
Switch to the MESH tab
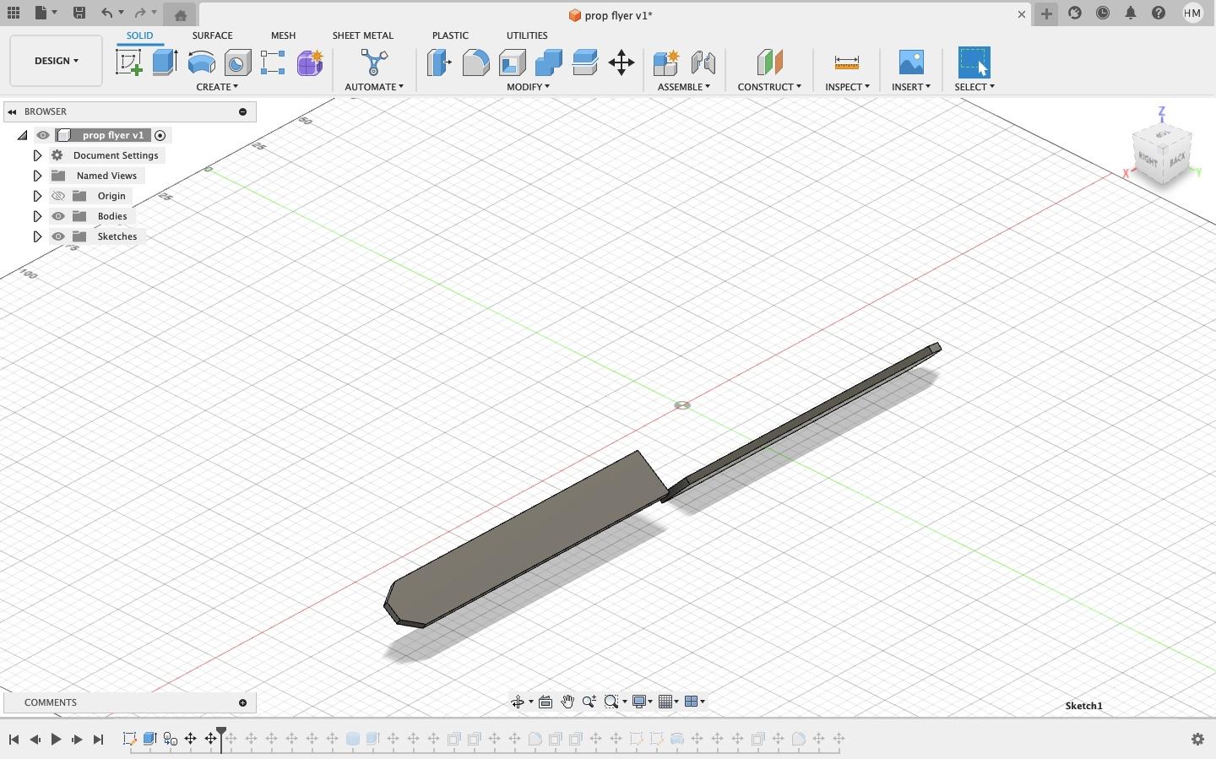tap(283, 35)
